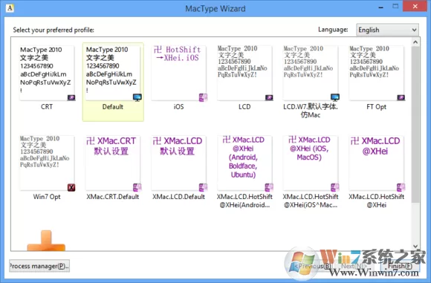Click the monitor icon on LCD.W7 profile
This screenshot has height=283, width=431.
(x=335, y=97)
